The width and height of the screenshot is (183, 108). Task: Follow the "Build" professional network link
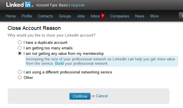[x=60, y=64]
